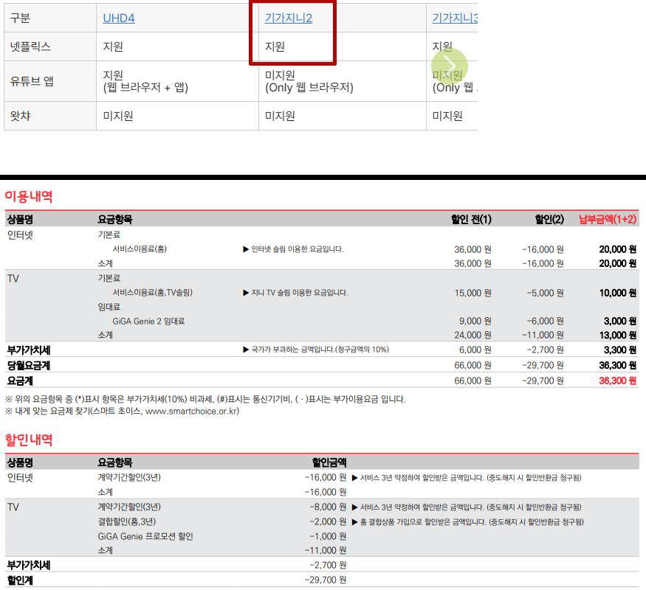Open the UHD4 link in the table header
The image size is (646, 590).
(x=119, y=18)
